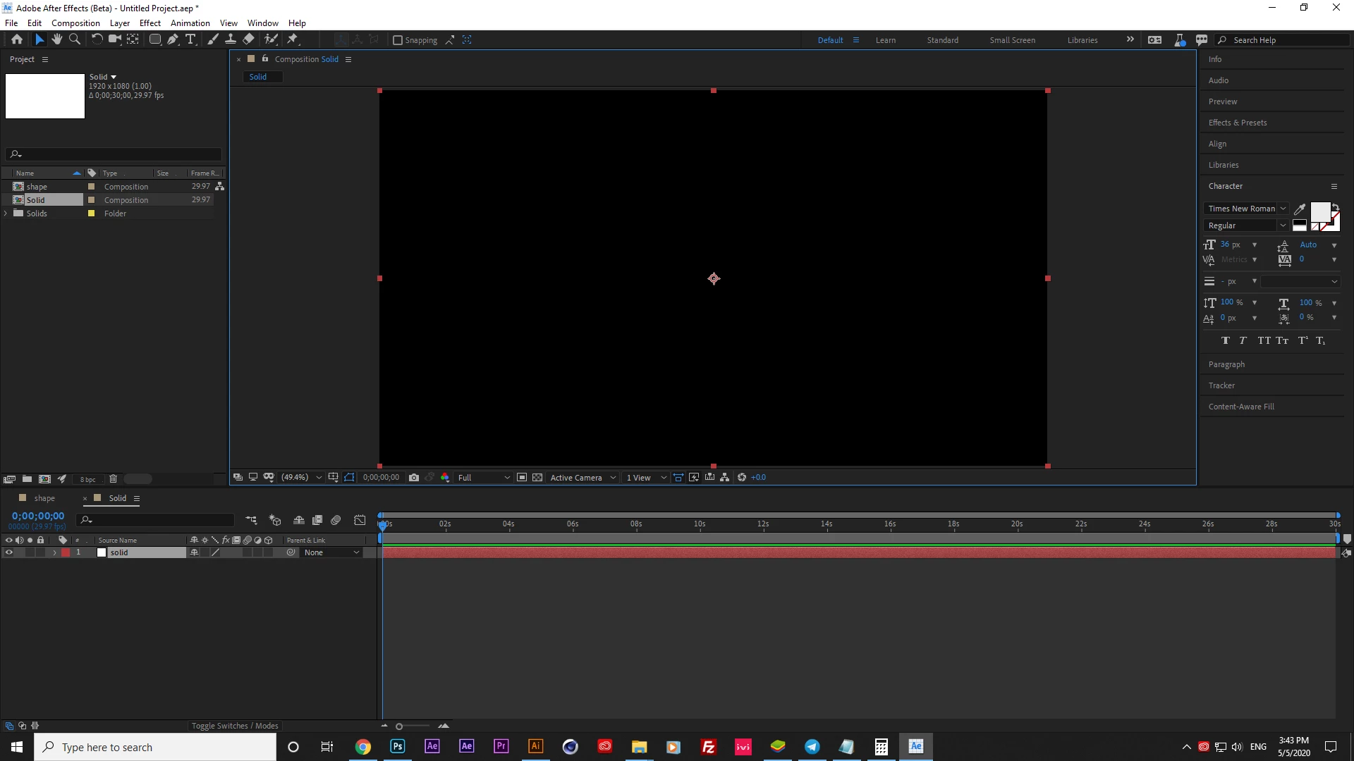The image size is (1354, 761).
Task: Click the Toggle Switches / Modes button
Action: pos(235,726)
